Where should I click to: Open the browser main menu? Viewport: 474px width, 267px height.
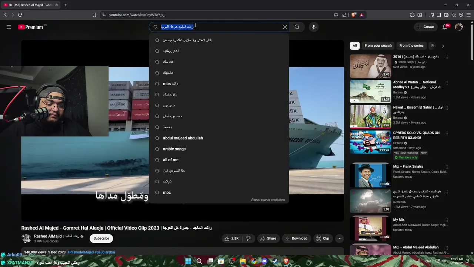pyautogui.click(x=468, y=15)
